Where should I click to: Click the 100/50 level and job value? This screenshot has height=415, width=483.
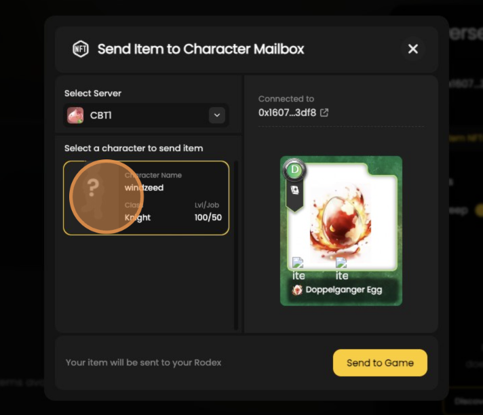click(208, 218)
